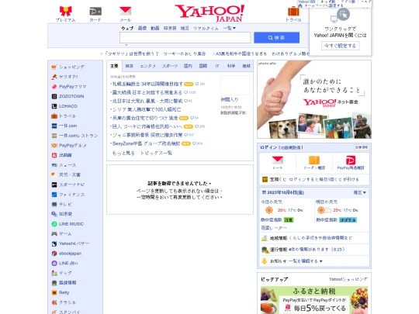Open the 地域情報 row link

(x=314, y=238)
